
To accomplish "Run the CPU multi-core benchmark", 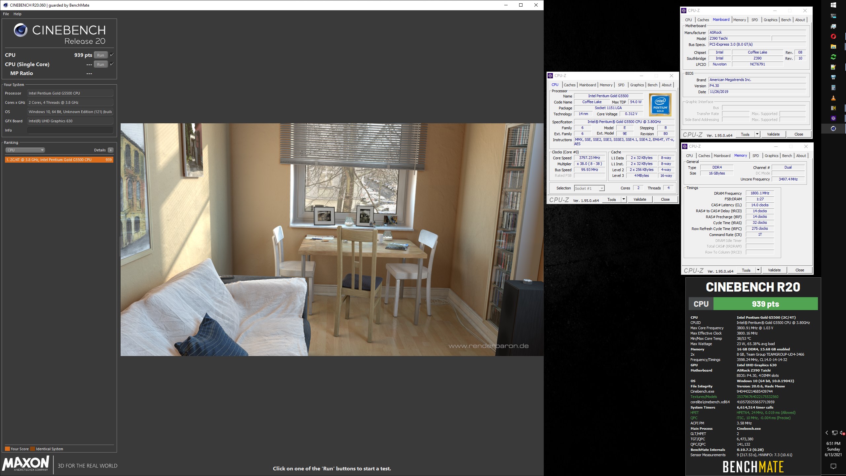I will pos(101,55).
